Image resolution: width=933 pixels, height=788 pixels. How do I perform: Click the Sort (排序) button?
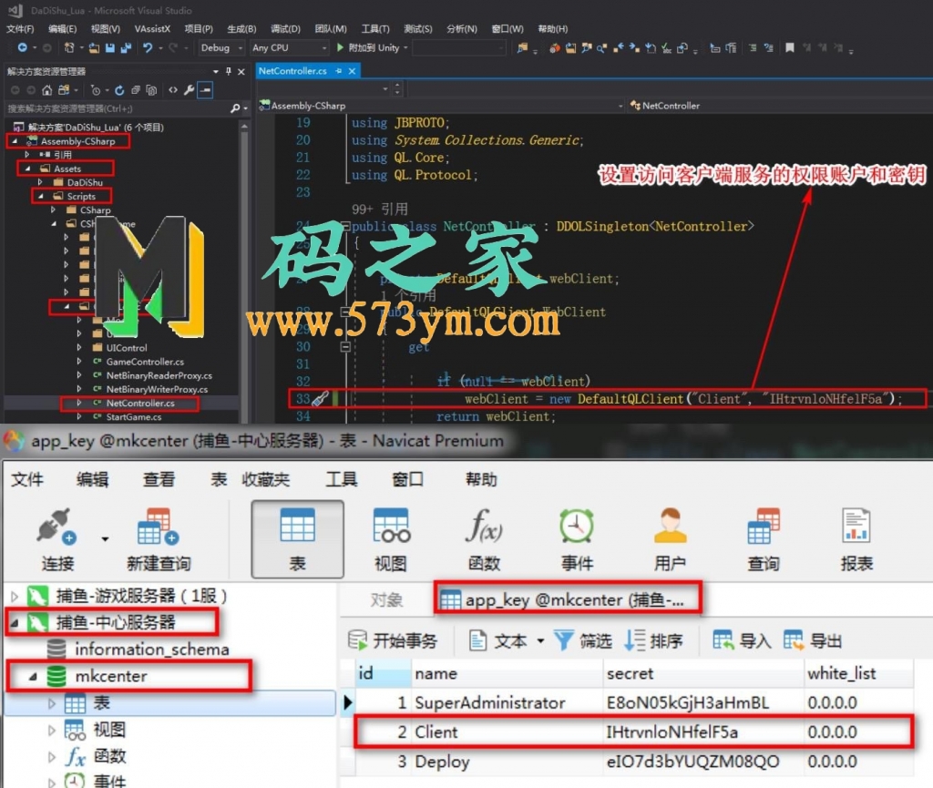pos(652,640)
